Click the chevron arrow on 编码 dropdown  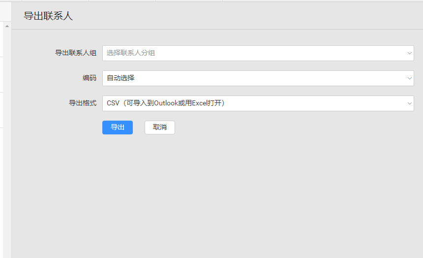pyautogui.click(x=409, y=78)
